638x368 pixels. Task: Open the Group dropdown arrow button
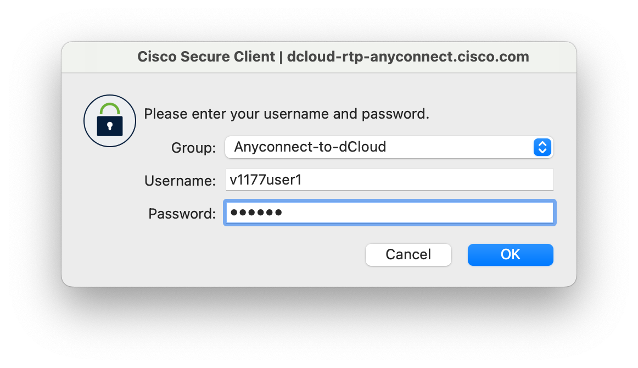pyautogui.click(x=542, y=147)
